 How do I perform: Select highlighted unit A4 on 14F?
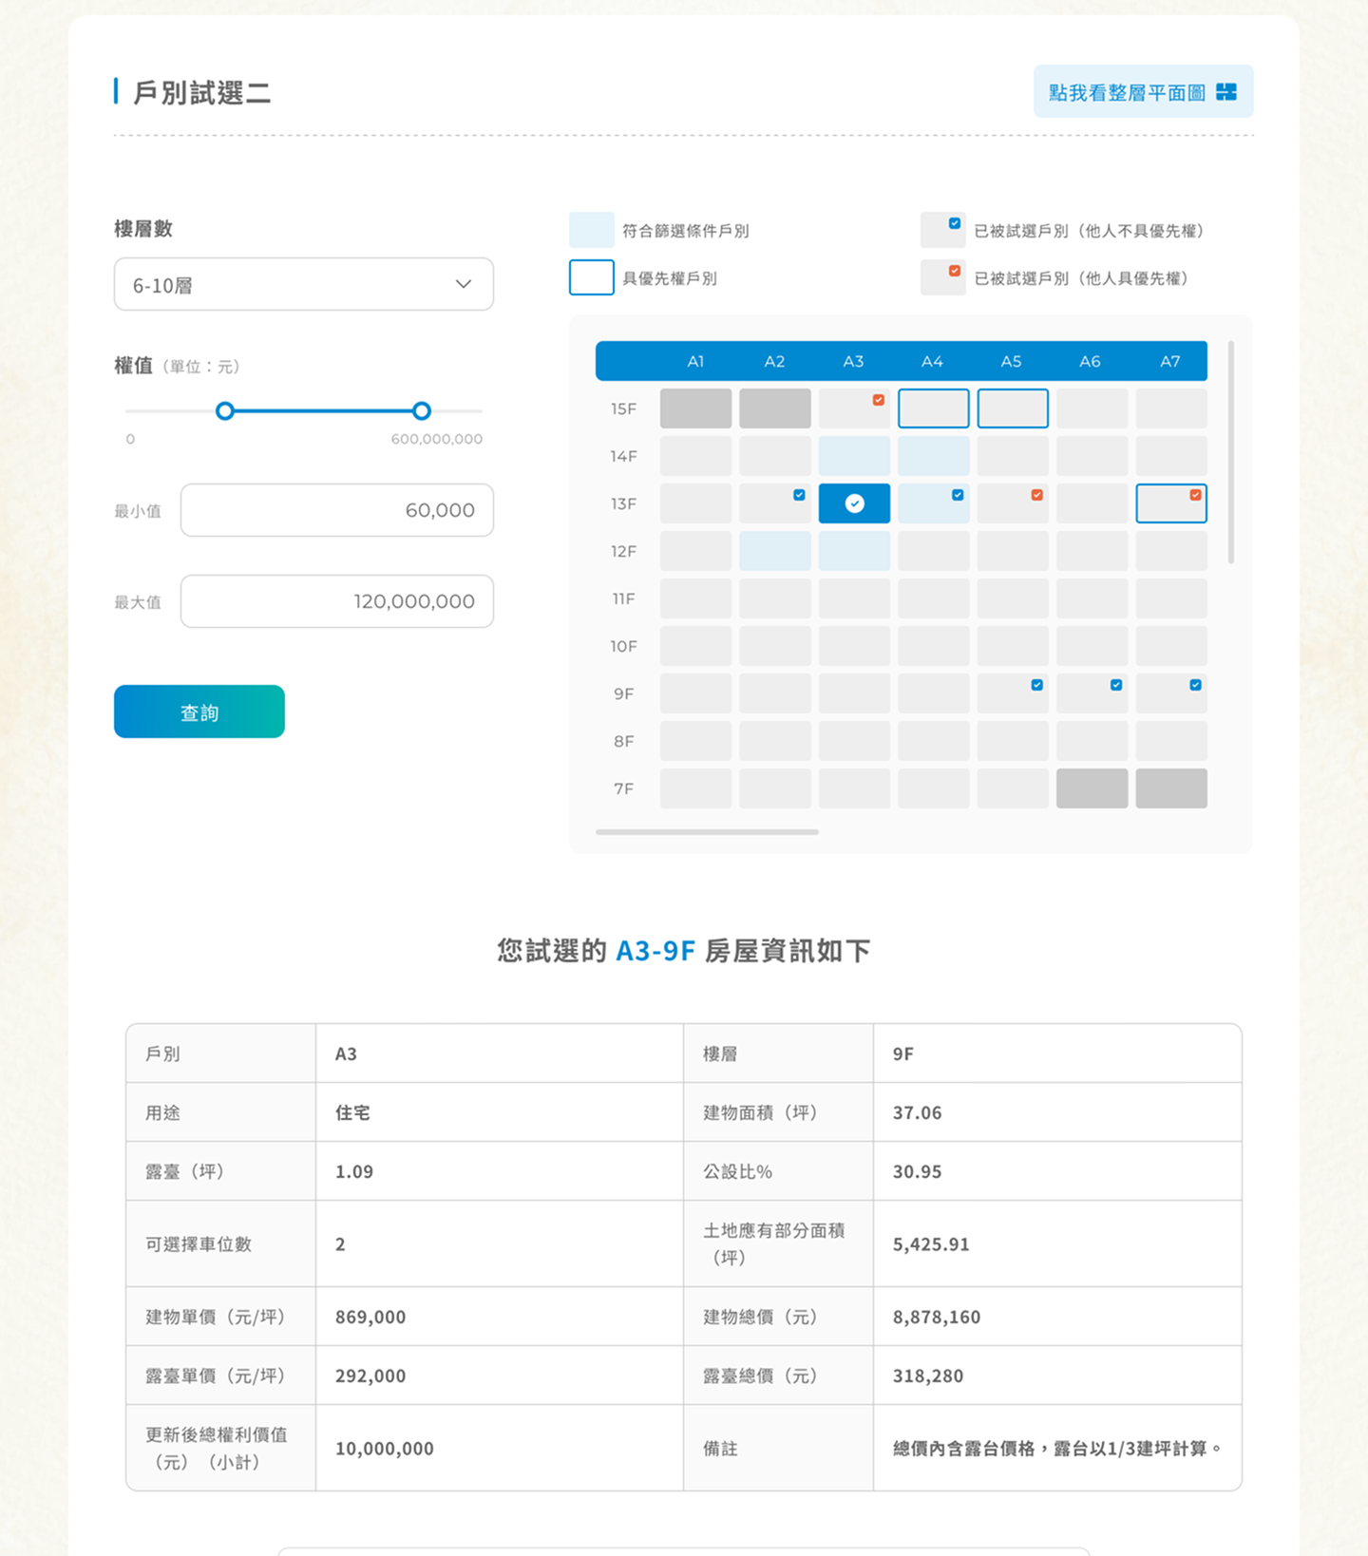pyautogui.click(x=934, y=456)
